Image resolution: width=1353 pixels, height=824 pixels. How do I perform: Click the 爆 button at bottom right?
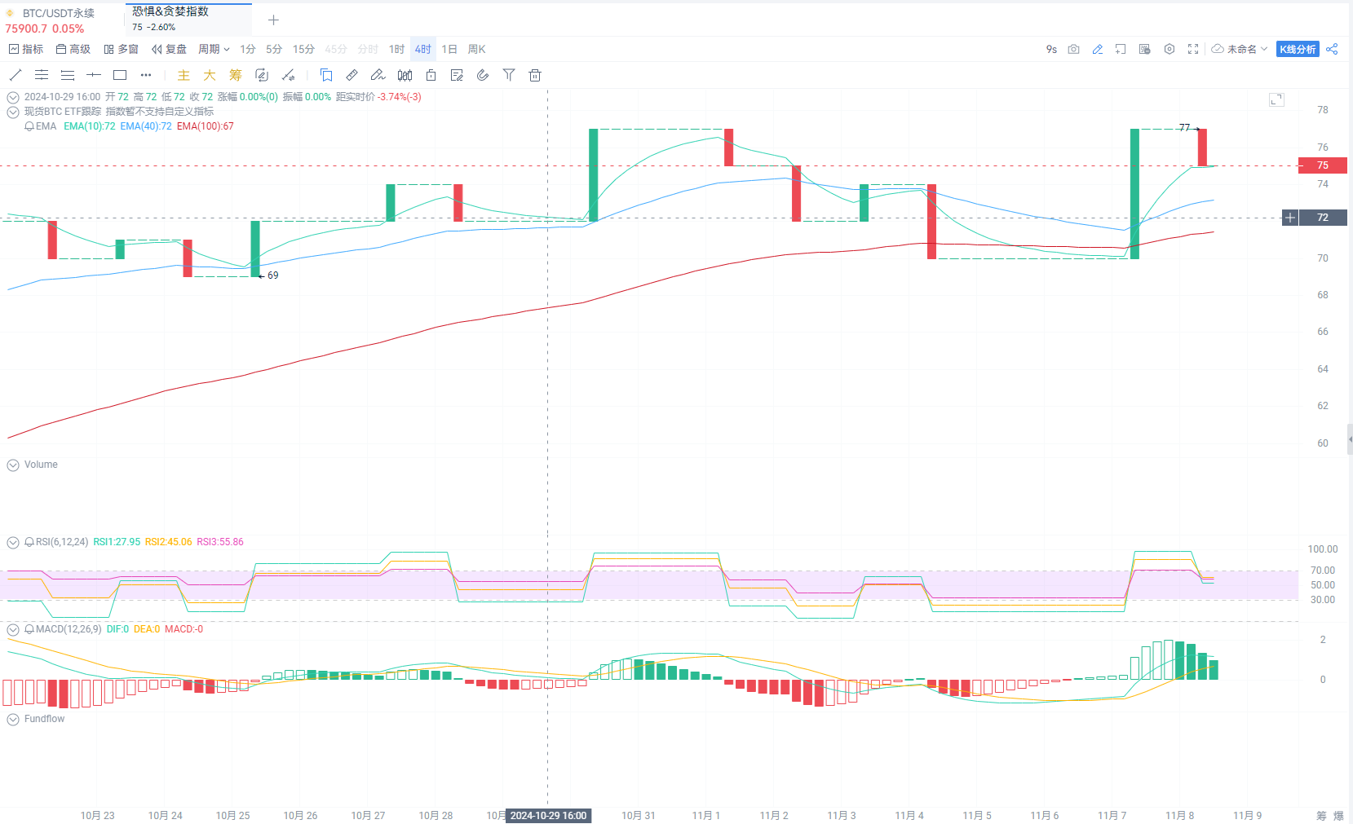[1338, 815]
